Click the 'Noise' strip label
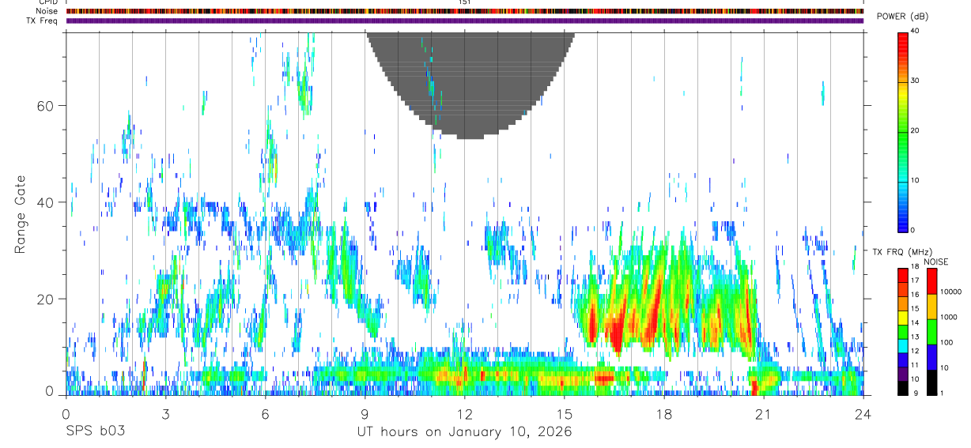Screen dimensions: 971x448 (48, 11)
